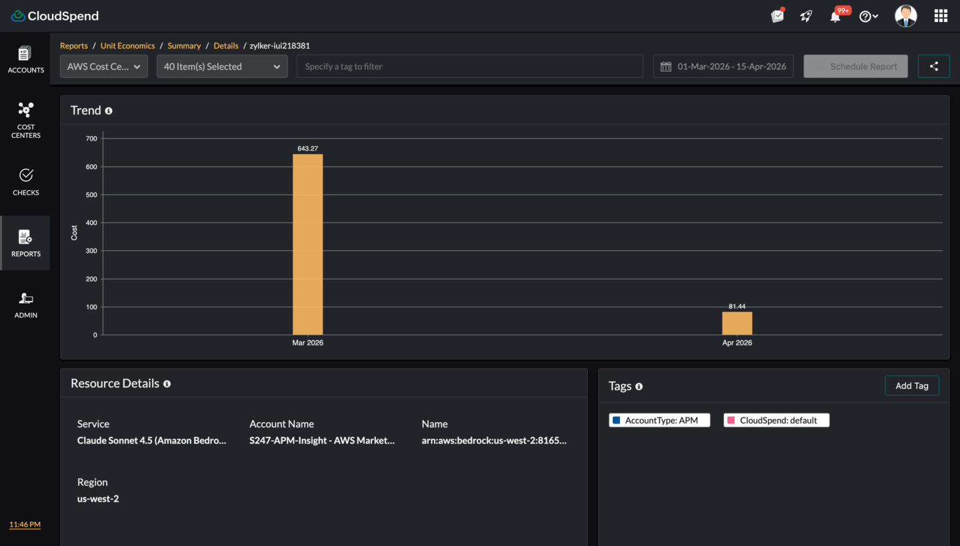
Task: Click the Add Tag button
Action: coord(911,386)
